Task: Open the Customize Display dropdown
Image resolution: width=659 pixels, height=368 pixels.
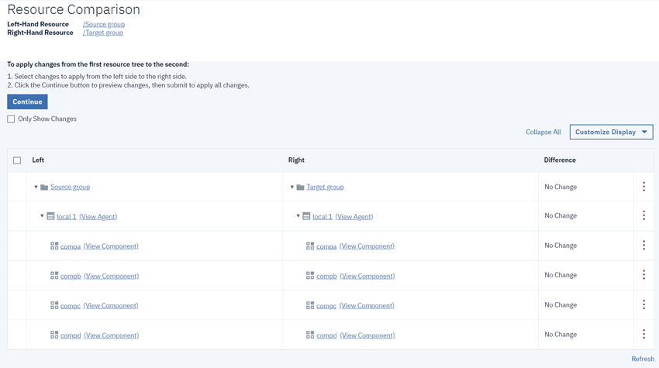Action: [x=611, y=132]
